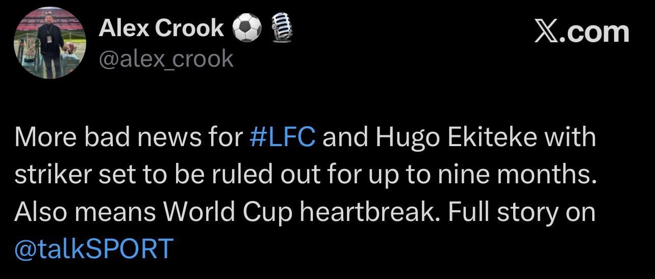The width and height of the screenshot is (655, 279).
Task: Click the Alex Crook display name
Action: 161,28
